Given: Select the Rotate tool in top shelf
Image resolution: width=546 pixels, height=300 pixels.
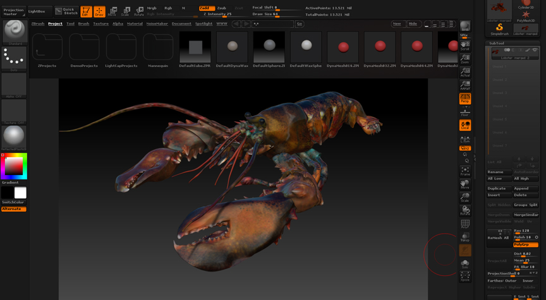Looking at the screenshot, I should (139, 11).
